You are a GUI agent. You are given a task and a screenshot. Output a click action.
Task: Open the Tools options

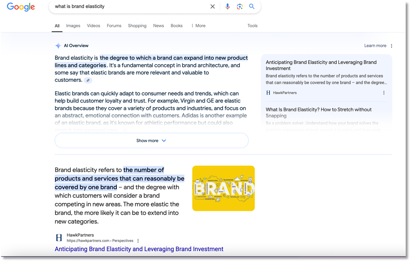[252, 26]
